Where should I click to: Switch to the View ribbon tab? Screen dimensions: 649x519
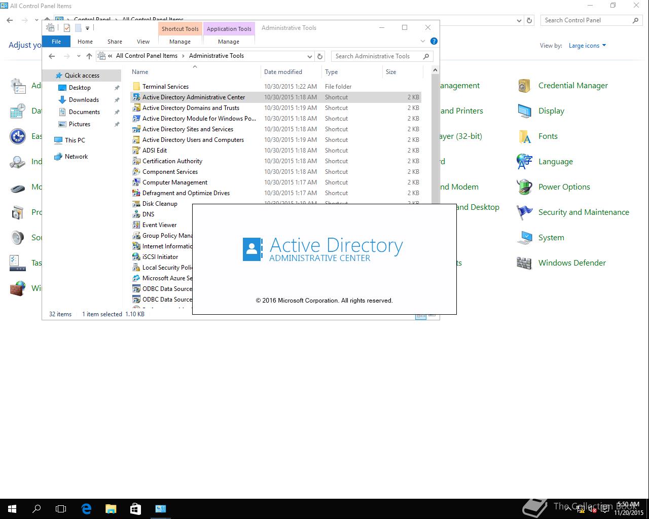(143, 42)
